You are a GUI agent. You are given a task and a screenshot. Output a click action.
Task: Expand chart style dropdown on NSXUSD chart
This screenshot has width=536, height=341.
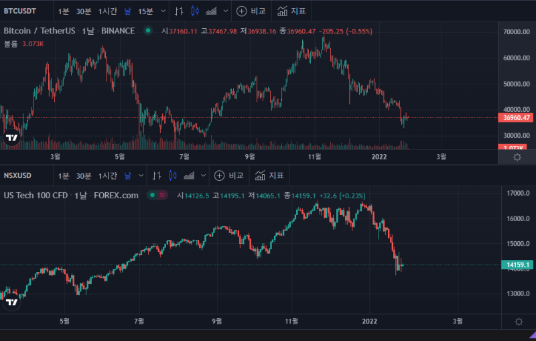204,176
